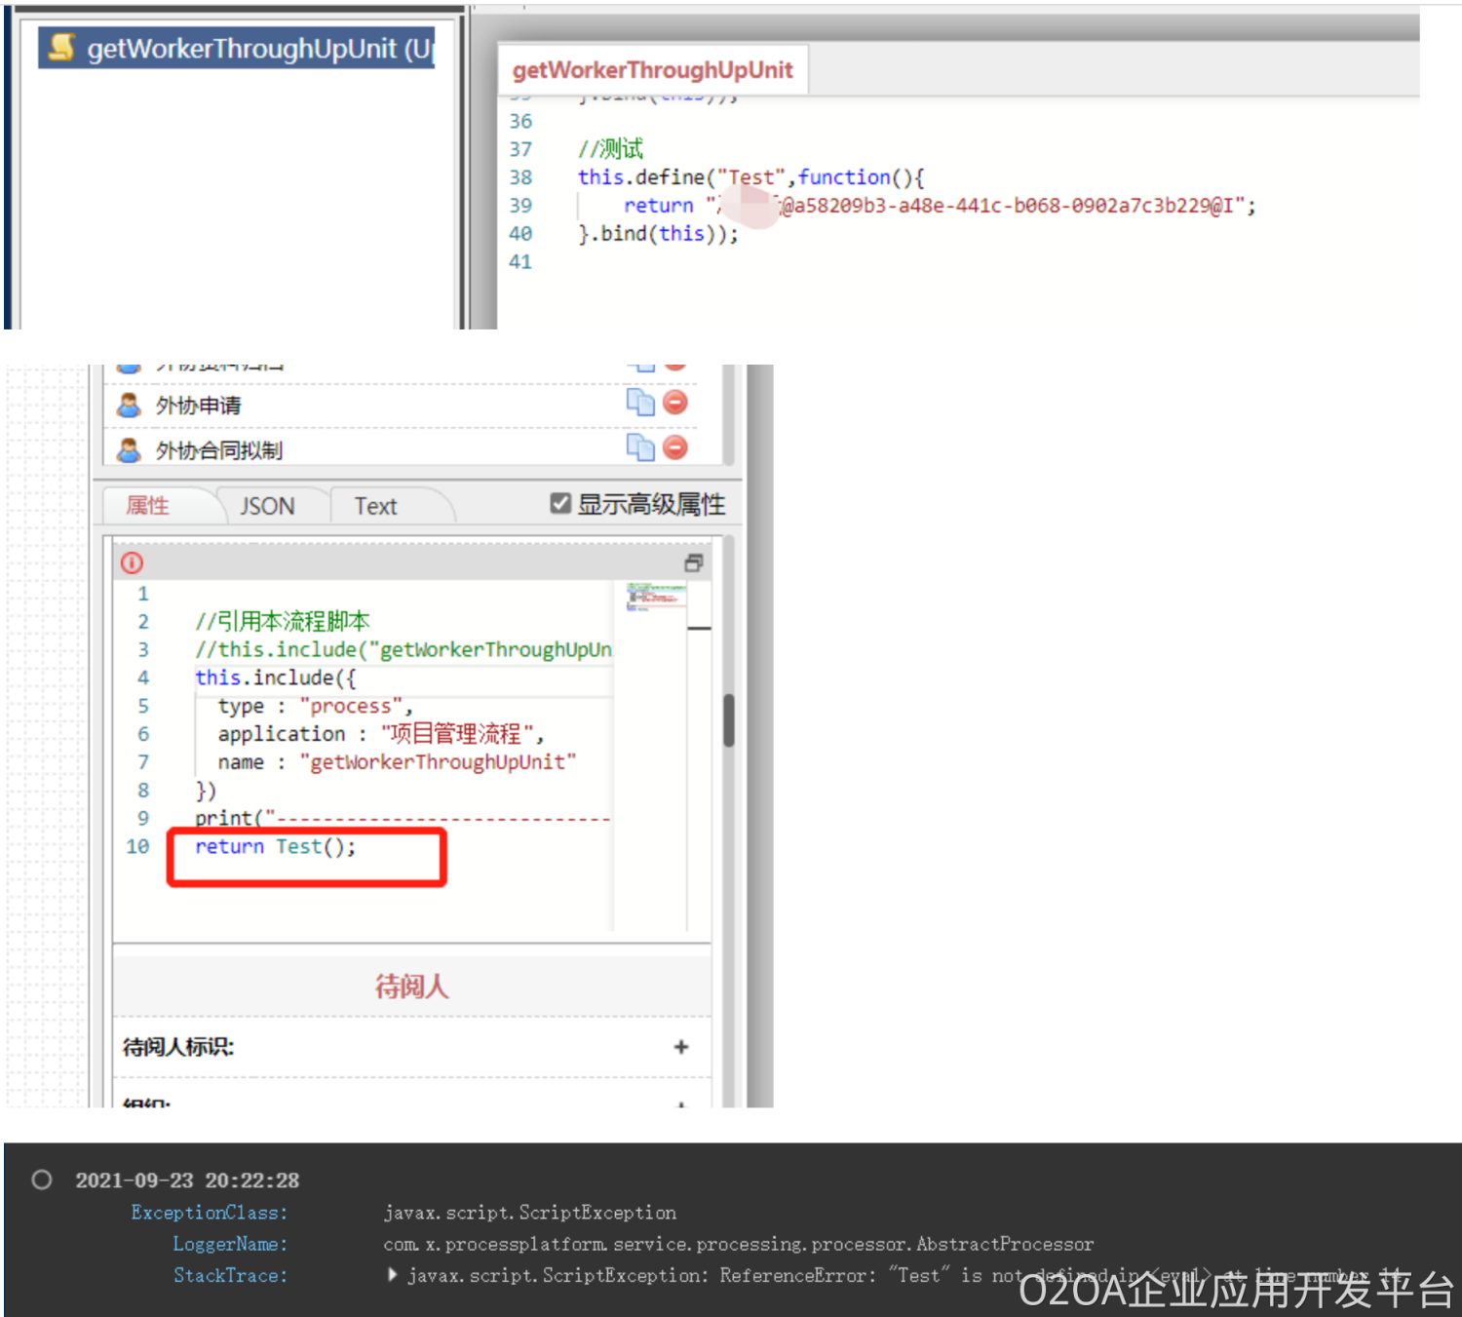1462x1317 pixels.
Task: Click the user icon next to 外协申请
Action: coord(129,405)
